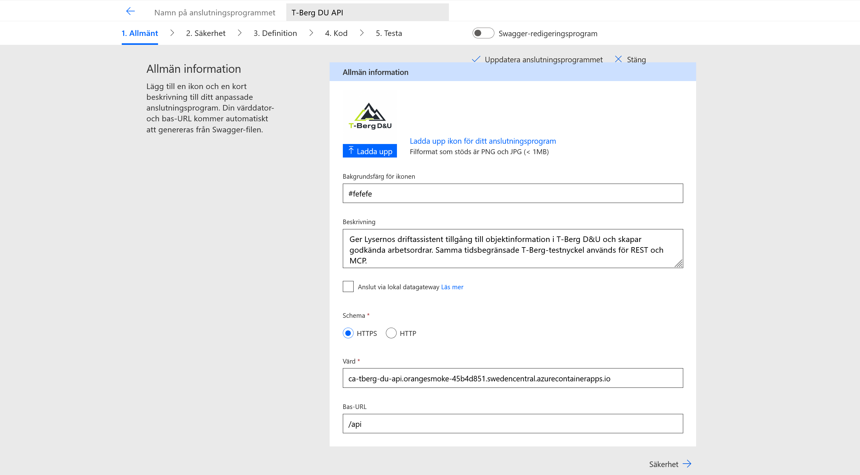Click the chevron between Kod and Testa
Viewport: 860px width, 475px height.
point(362,33)
